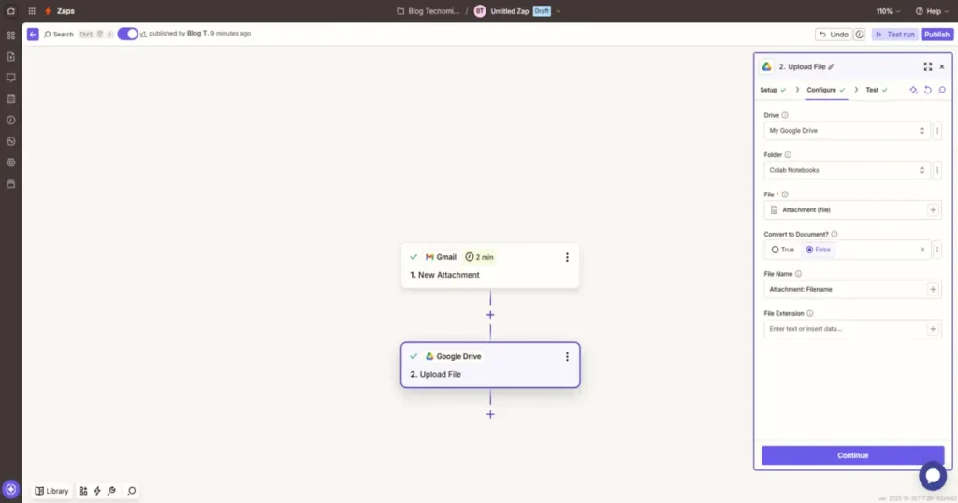Open the Library panel
Image resolution: width=958 pixels, height=503 pixels.
52,491
